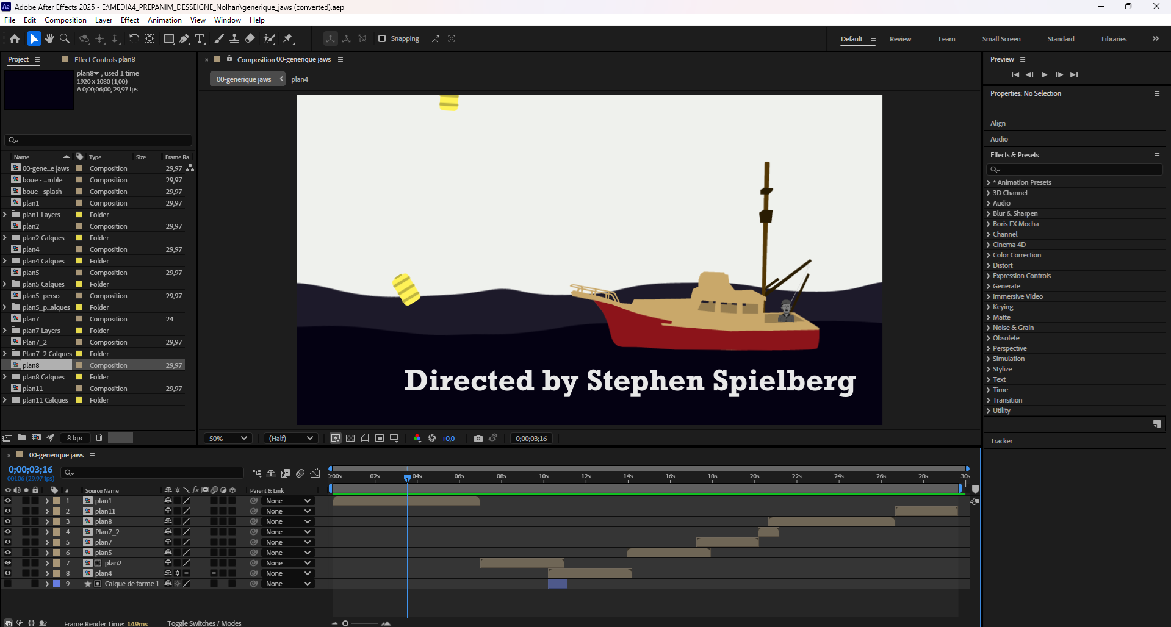Switch to the Review workspace
Image resolution: width=1171 pixels, height=627 pixels.
point(900,39)
